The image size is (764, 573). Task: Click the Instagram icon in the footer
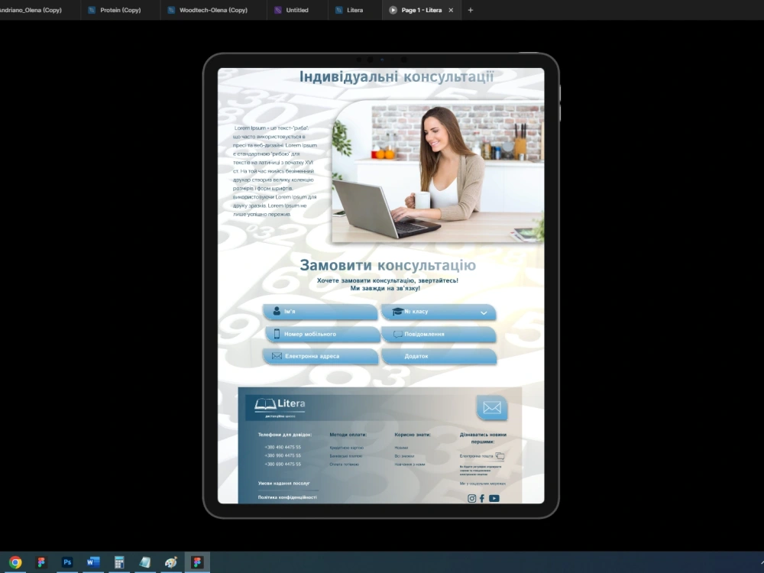(471, 498)
